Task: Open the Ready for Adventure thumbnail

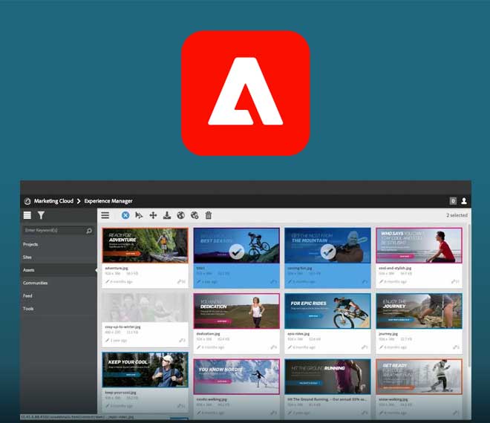Action: [145, 245]
